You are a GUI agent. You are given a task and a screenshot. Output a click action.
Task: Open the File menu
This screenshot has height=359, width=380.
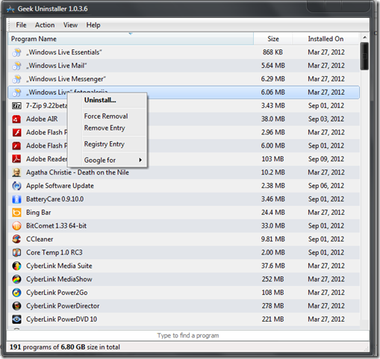21,25
